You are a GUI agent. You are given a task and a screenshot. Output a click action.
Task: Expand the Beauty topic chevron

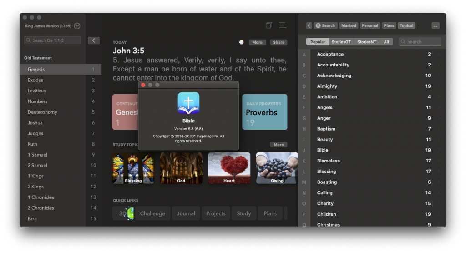coord(438,139)
